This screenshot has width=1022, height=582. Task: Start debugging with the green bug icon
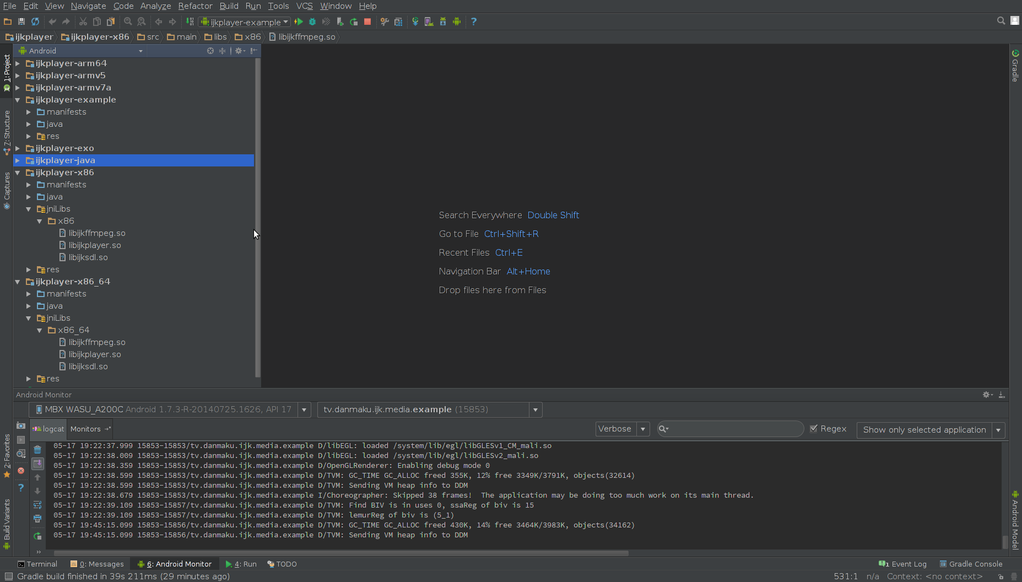coord(312,21)
